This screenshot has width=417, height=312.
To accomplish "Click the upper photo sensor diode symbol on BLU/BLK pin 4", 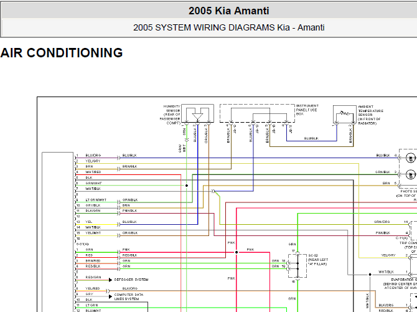I will coord(411,158).
